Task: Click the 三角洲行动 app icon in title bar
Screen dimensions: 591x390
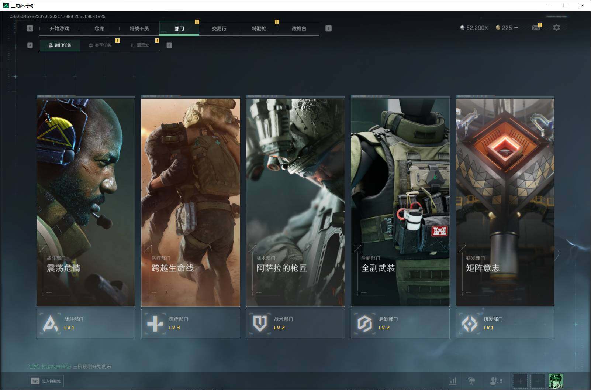Action: 6,6
